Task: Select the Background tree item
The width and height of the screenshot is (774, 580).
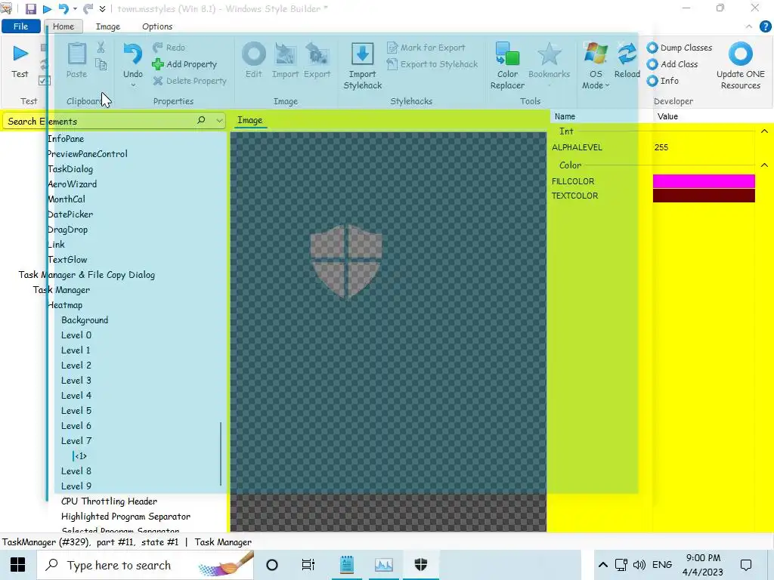Action: pos(85,320)
